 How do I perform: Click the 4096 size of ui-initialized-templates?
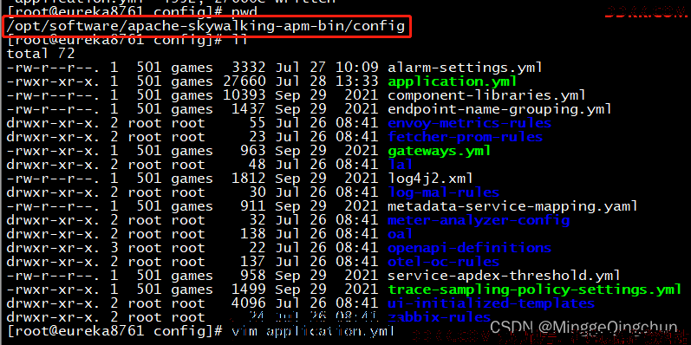coord(249,303)
